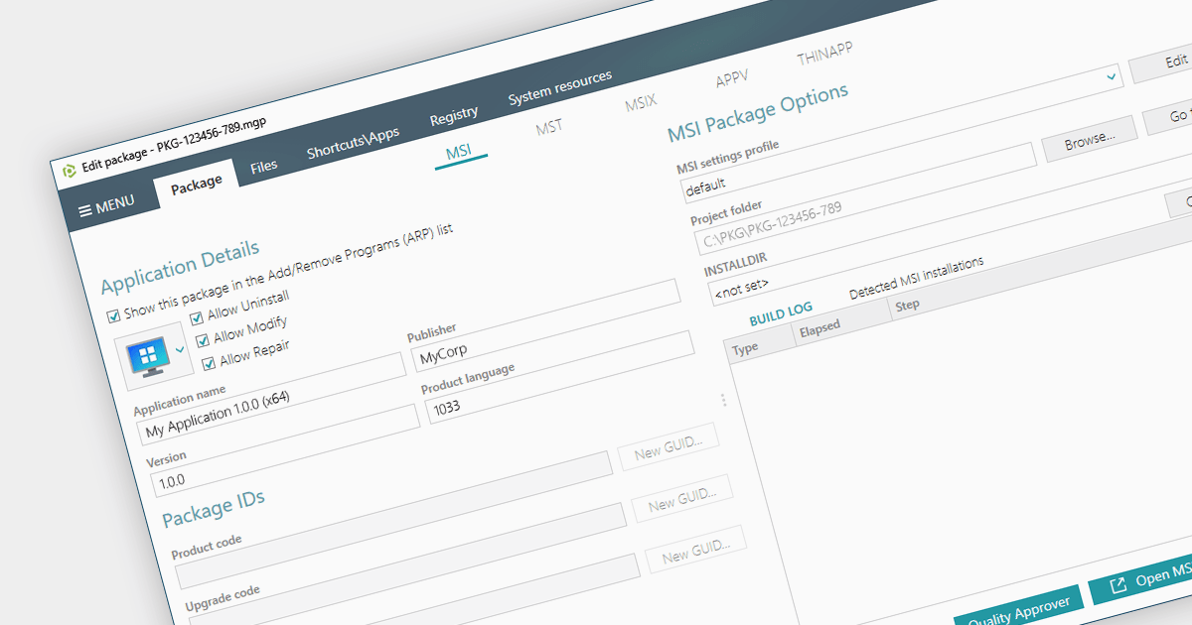This screenshot has height=625, width=1192.
Task: Click the vertical dots panel splitter
Action: coord(723,400)
